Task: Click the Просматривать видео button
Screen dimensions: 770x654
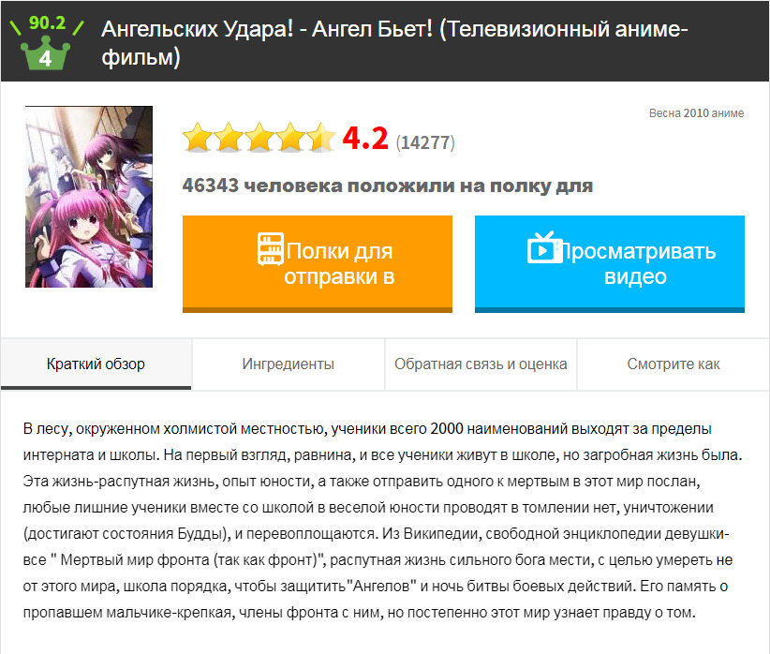Action: coord(610,264)
